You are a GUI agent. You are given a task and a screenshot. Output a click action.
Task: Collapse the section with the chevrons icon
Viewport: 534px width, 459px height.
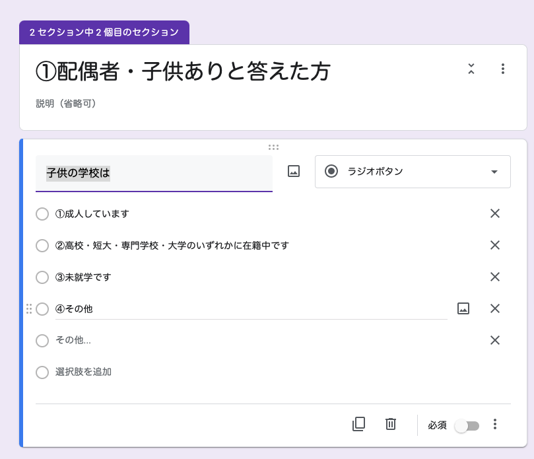point(471,69)
